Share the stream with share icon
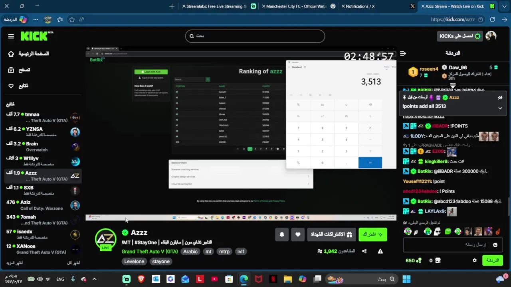Viewport: 511px width, 287px height. pos(364,251)
